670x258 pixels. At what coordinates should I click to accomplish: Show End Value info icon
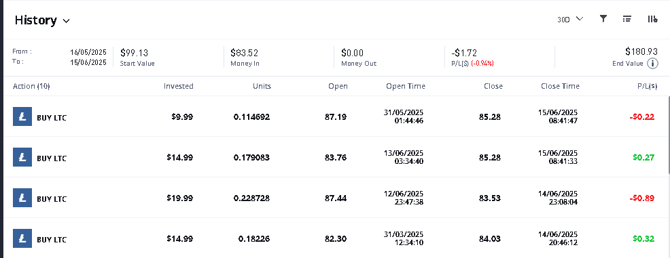652,64
